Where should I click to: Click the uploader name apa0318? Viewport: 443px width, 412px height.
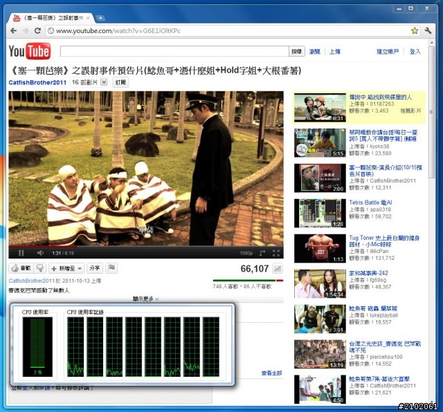(380, 209)
